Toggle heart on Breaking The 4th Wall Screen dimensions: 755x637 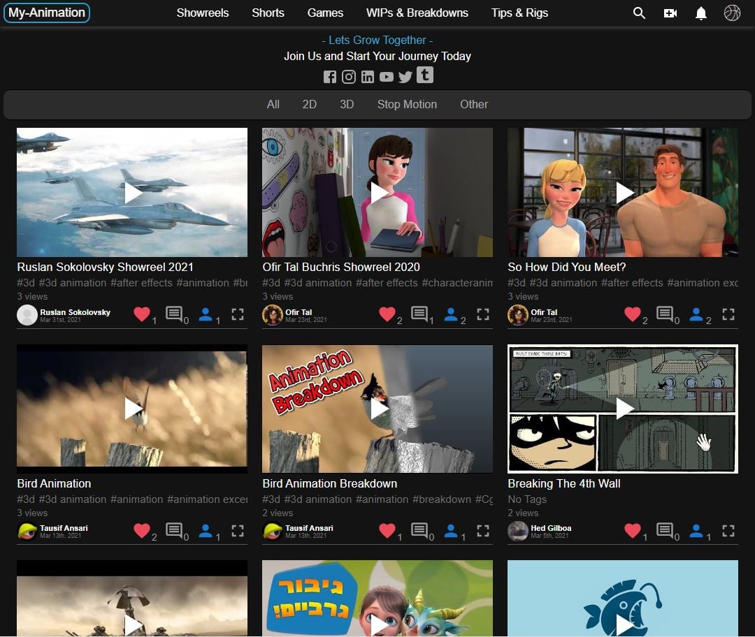point(633,530)
